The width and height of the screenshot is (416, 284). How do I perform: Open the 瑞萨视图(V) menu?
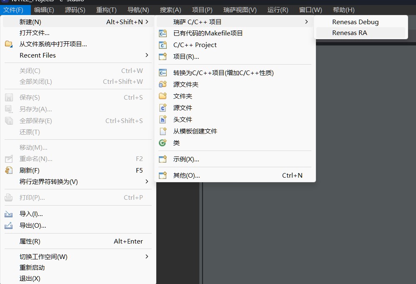240,10
